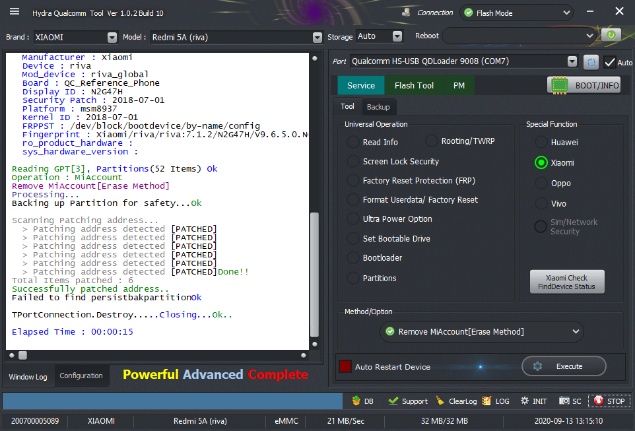Stop the current operation
Screen dimensions: 635x431
click(x=609, y=401)
